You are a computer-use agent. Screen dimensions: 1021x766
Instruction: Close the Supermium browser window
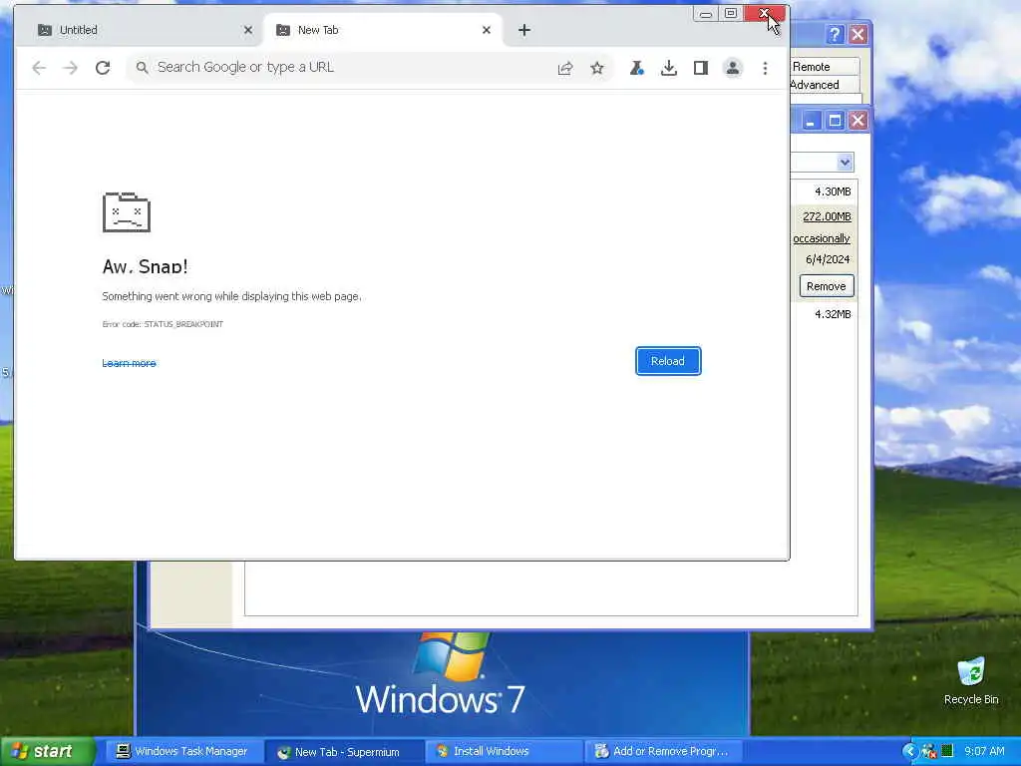(x=765, y=14)
